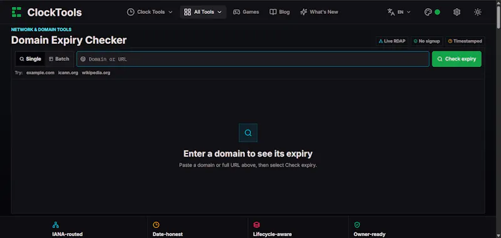Click the Live RDAP badge
Image resolution: width=501 pixels, height=238 pixels.
(x=392, y=41)
